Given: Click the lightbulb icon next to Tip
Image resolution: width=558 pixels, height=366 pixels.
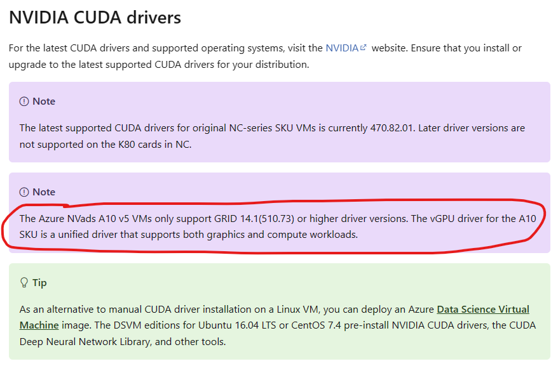Looking at the screenshot, I should [24, 283].
